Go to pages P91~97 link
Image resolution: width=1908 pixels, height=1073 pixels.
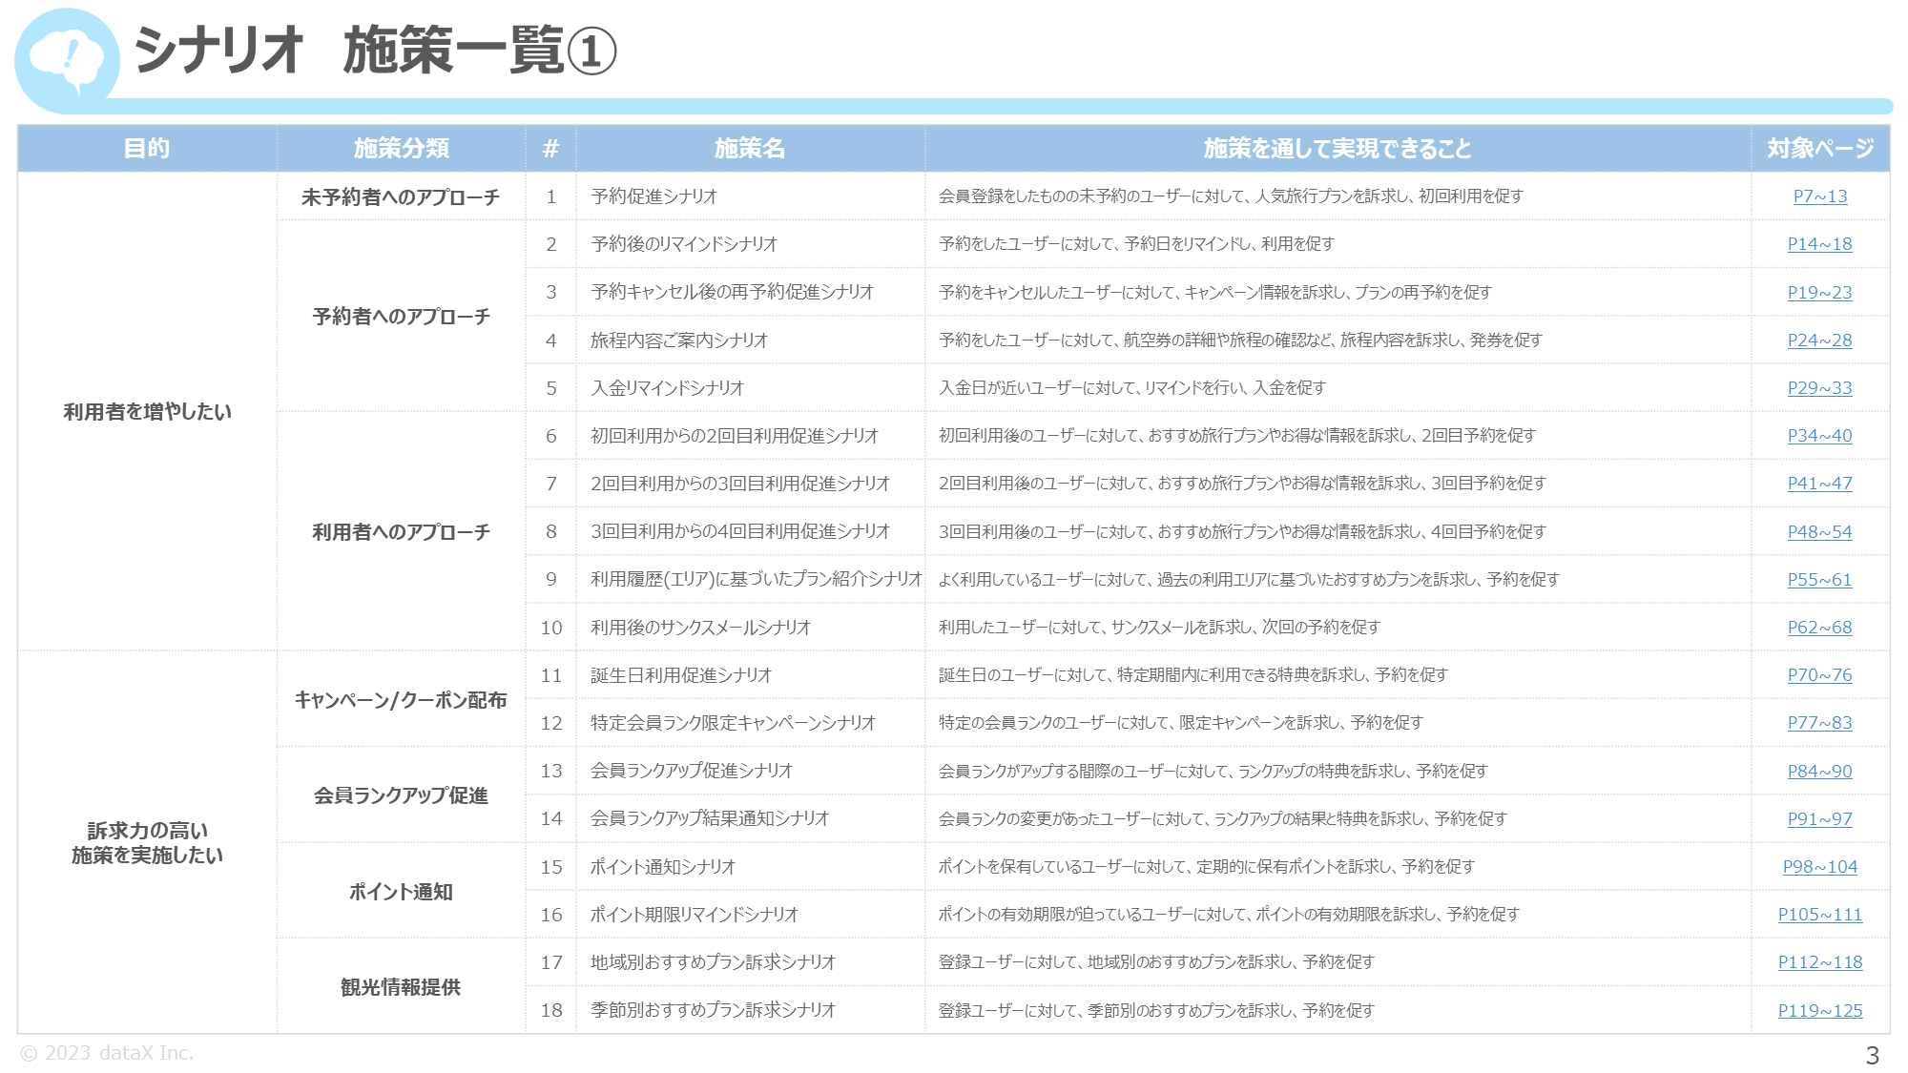[1820, 819]
